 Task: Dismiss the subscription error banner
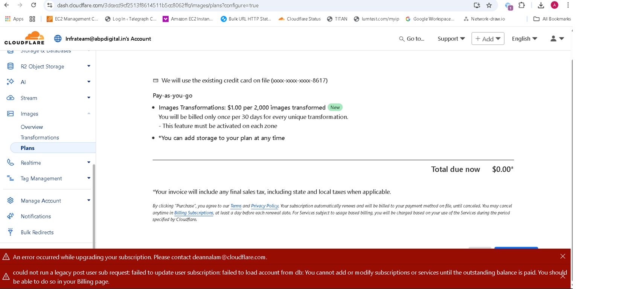563,256
